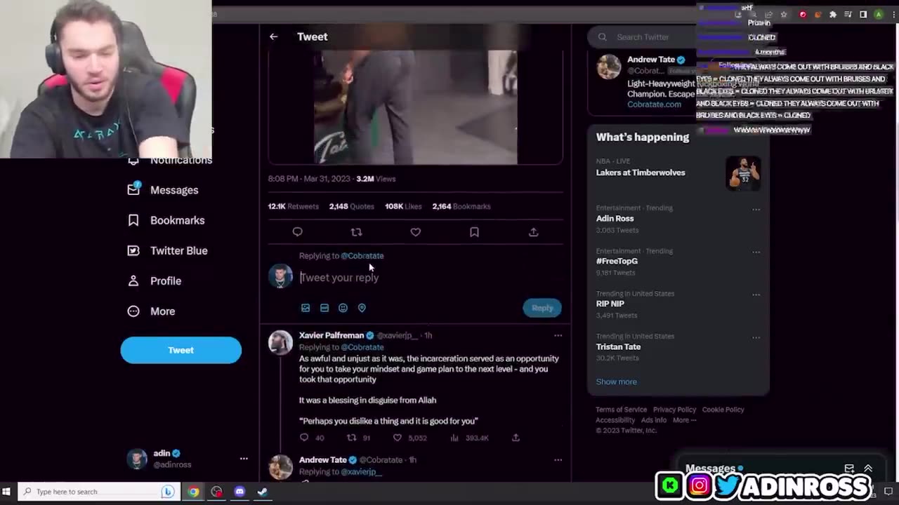This screenshot has width=899, height=505.
Task: Share the tweet with the upload icon
Action: pos(533,231)
